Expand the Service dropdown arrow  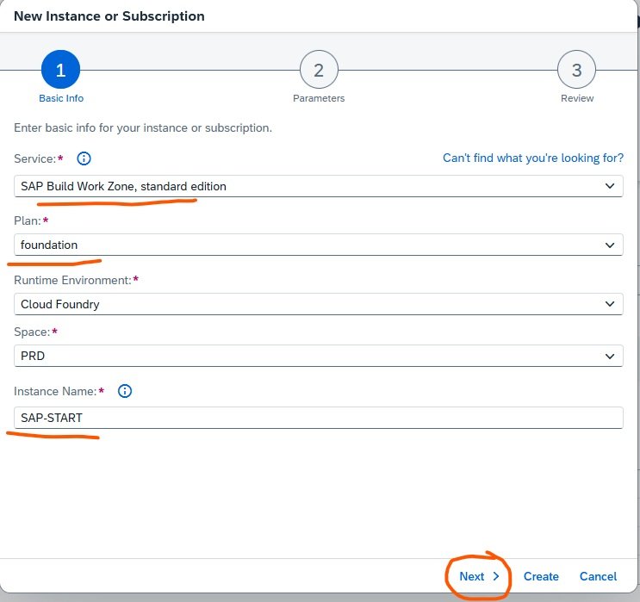pos(610,186)
